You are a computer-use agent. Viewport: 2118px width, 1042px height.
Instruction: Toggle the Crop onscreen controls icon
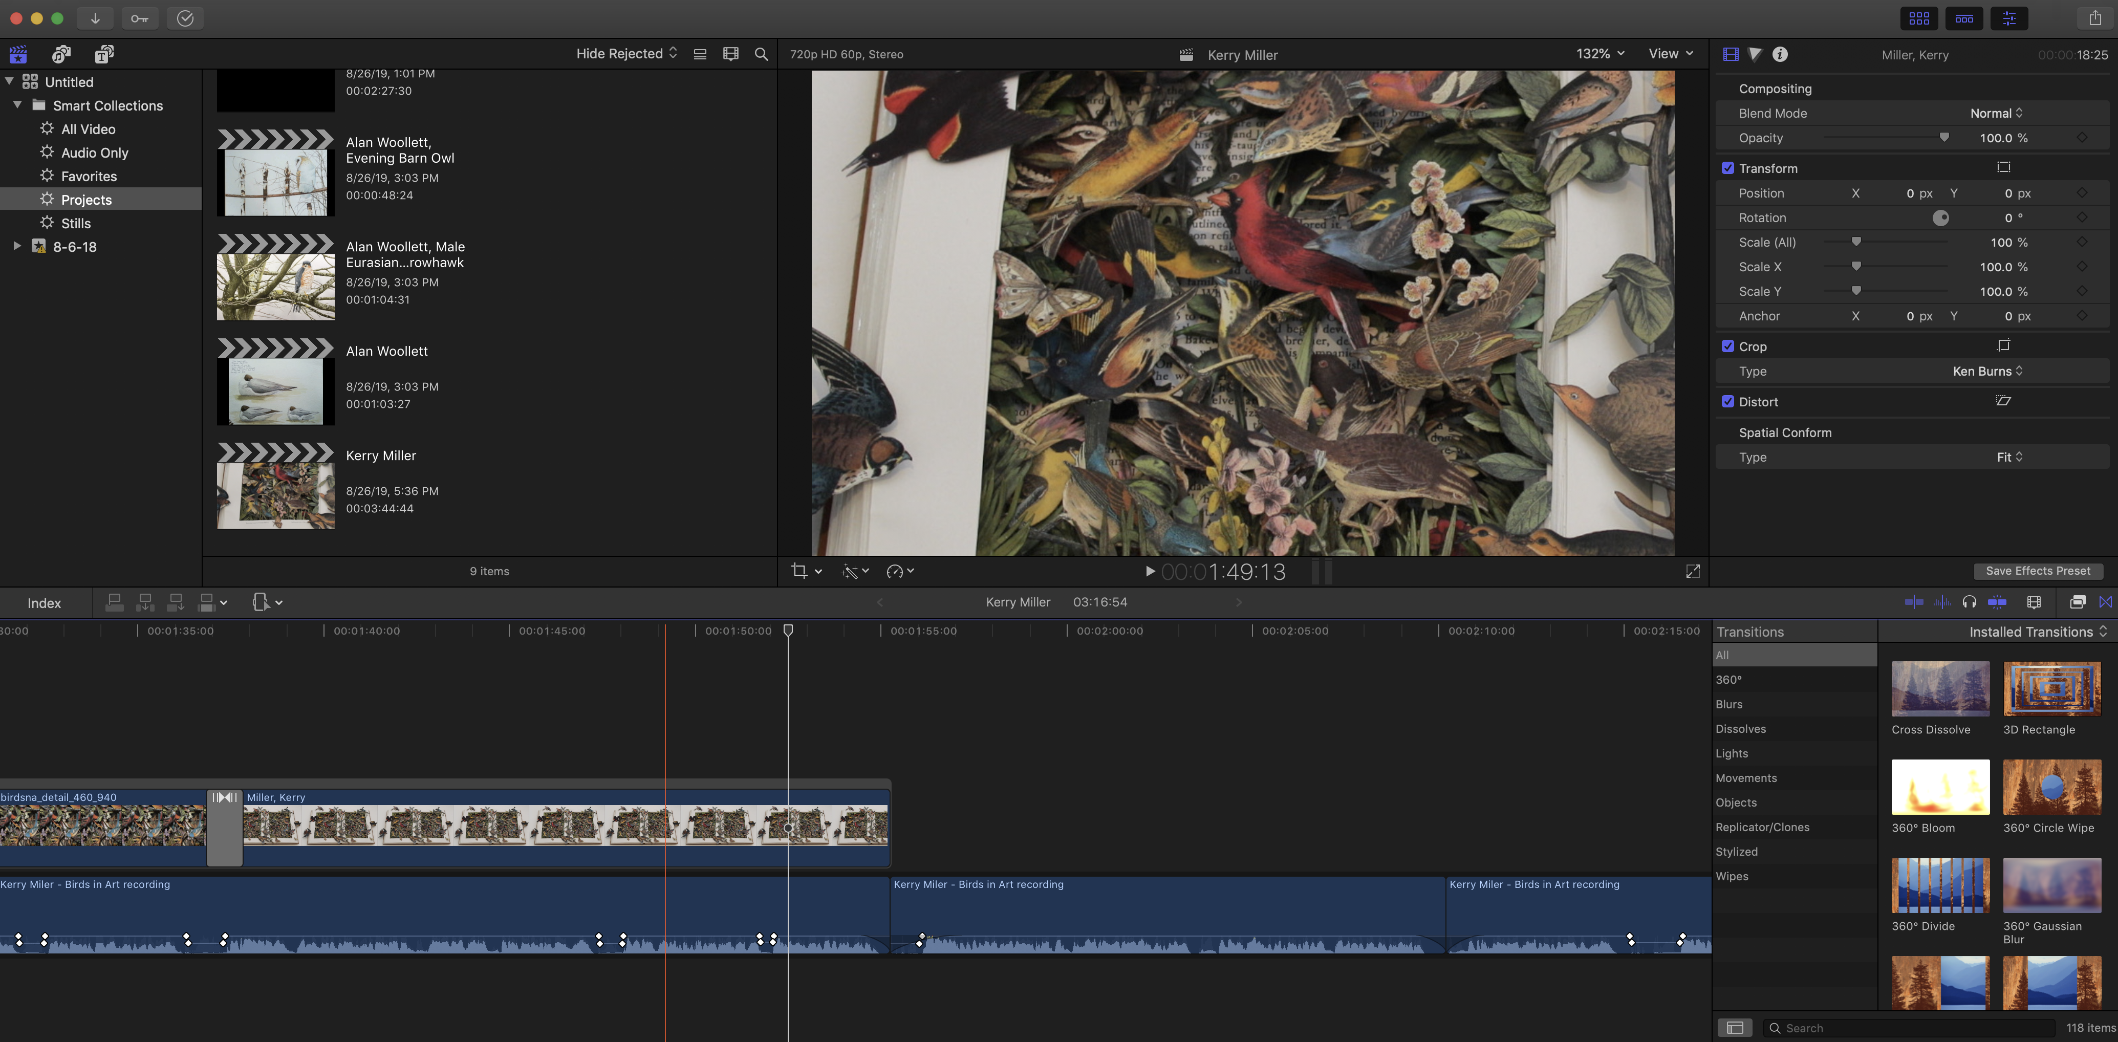[x=2003, y=345]
